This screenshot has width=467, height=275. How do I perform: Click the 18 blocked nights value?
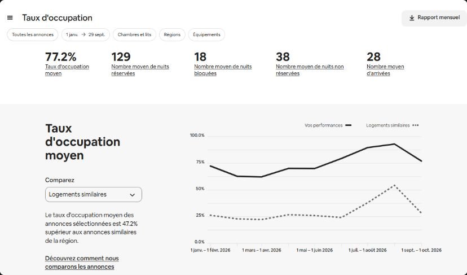(200, 56)
